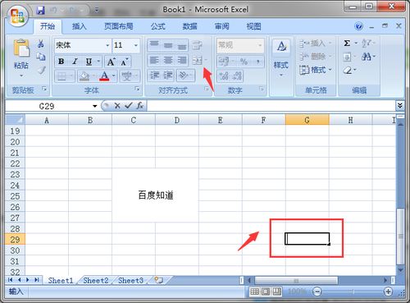Screen dimensions: 410x303
Task: Open Find and Select binoculars icon
Action: pos(367,57)
